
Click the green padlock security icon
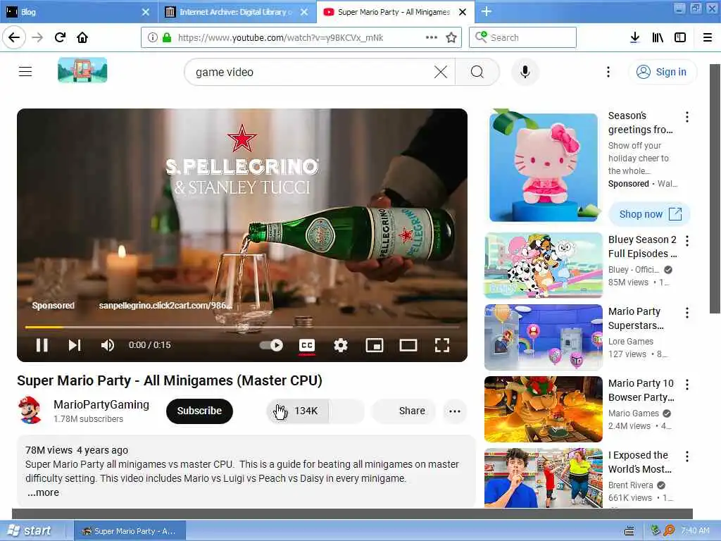pos(167,37)
